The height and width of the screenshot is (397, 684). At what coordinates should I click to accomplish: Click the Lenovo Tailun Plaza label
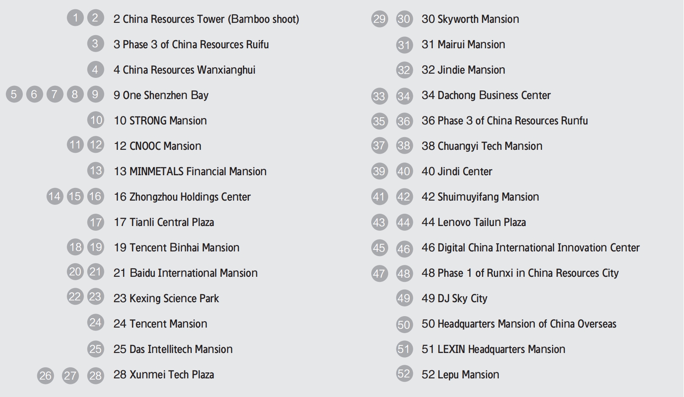pos(473,222)
